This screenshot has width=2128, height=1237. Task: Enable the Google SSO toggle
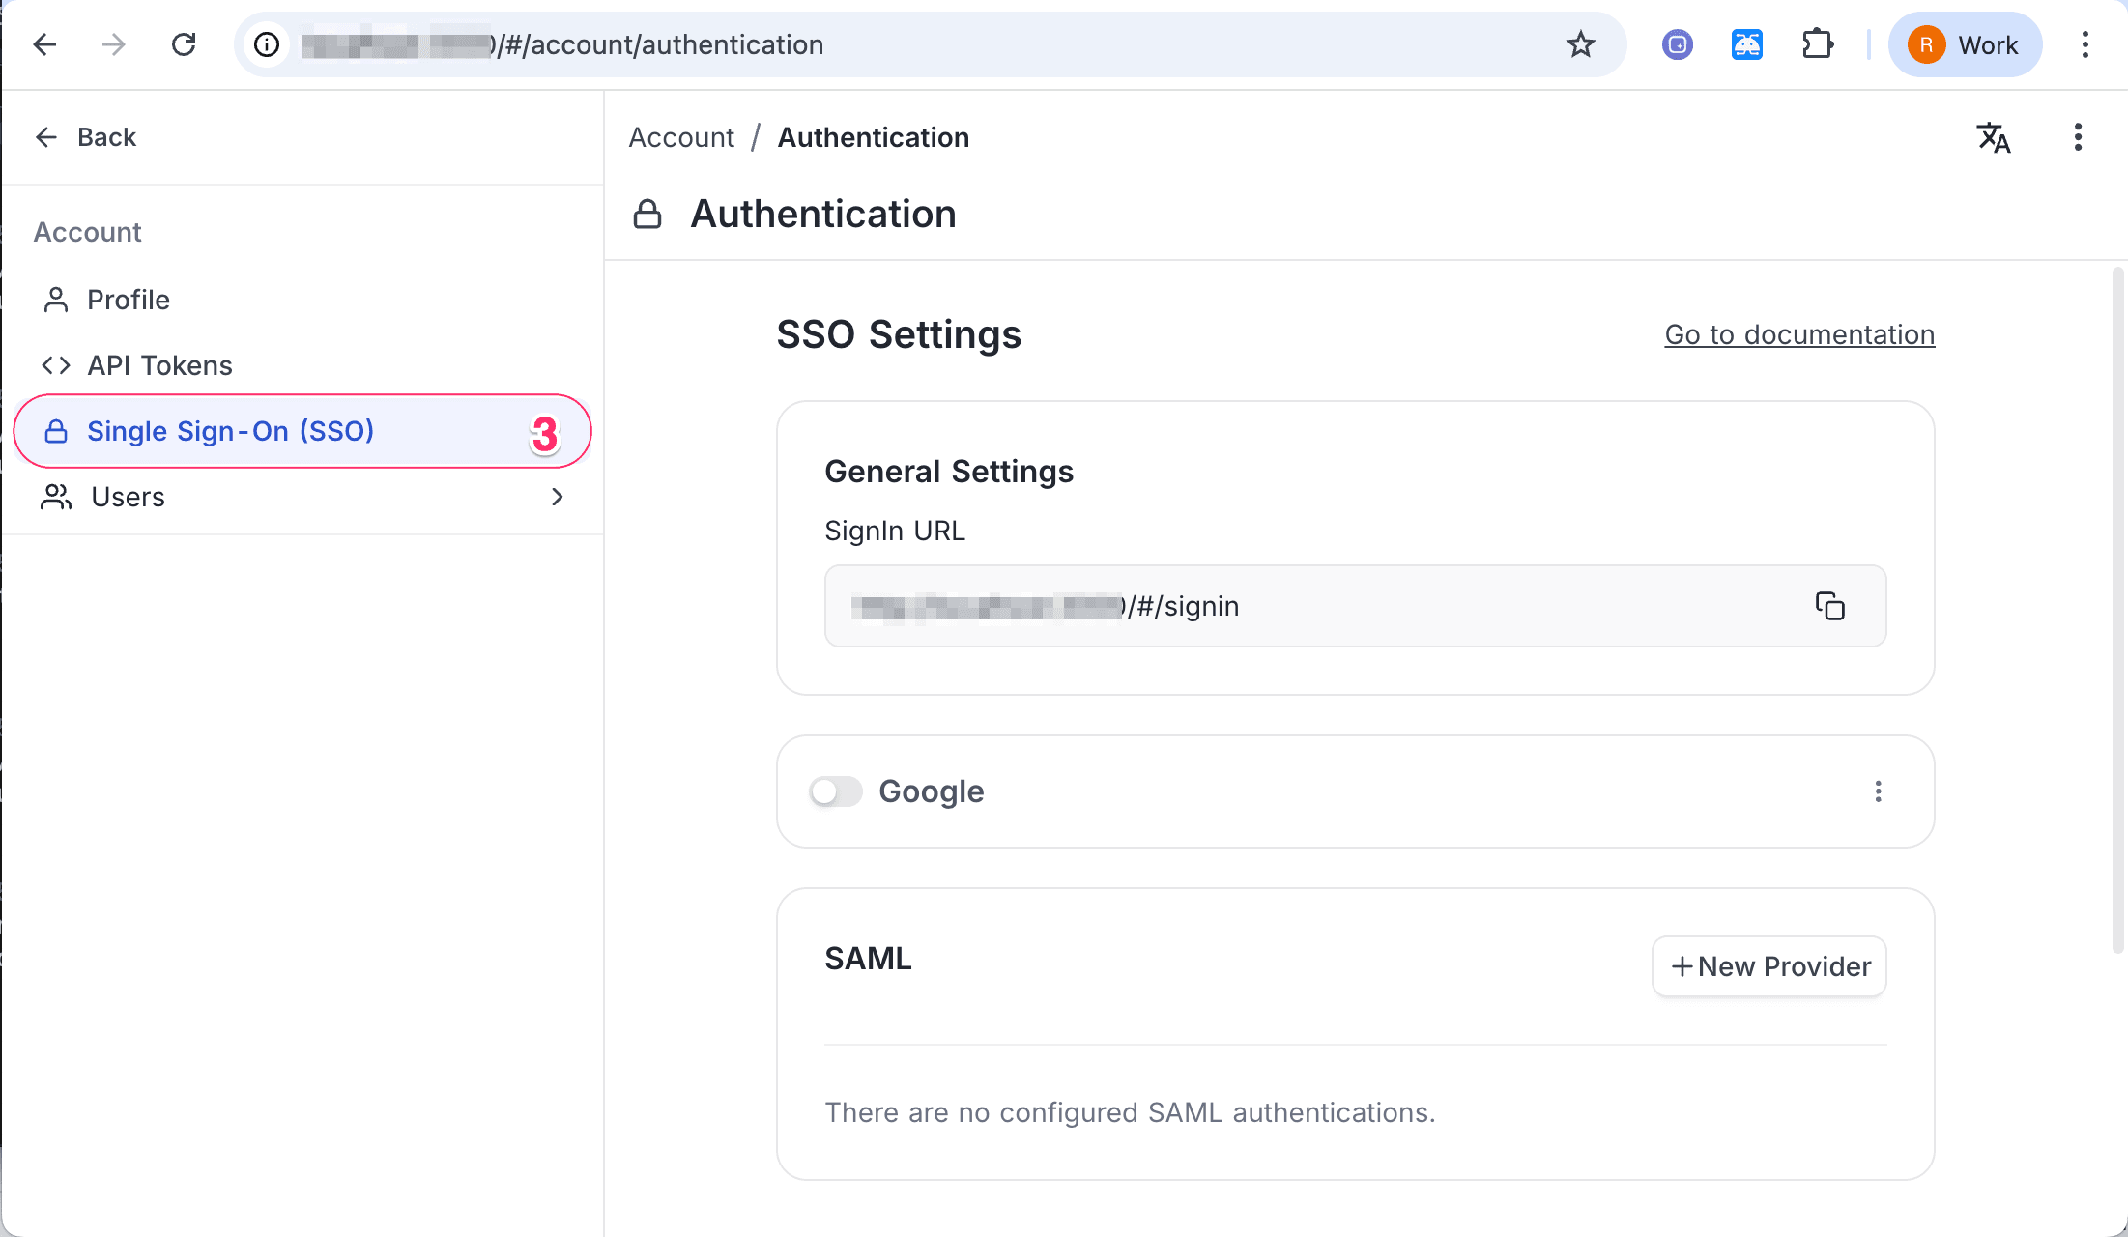(835, 791)
